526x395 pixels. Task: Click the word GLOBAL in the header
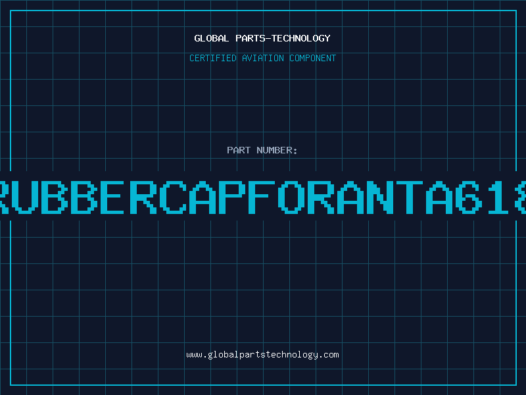click(211, 38)
